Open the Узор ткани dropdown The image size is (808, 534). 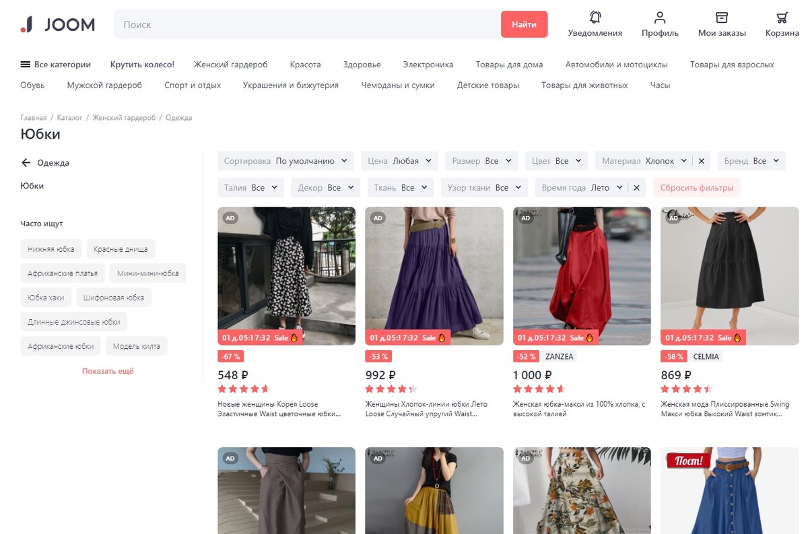click(x=484, y=188)
